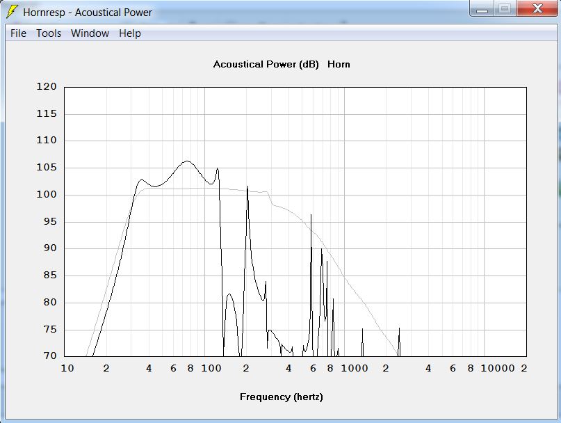Open the File menu
This screenshot has height=423, width=561.
(x=18, y=33)
